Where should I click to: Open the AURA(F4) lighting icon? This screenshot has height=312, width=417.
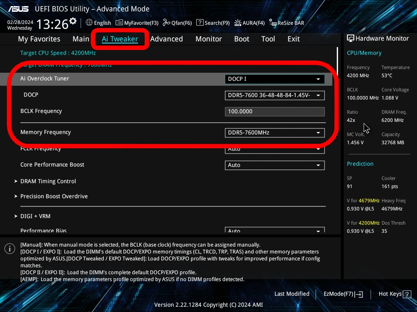238,23
